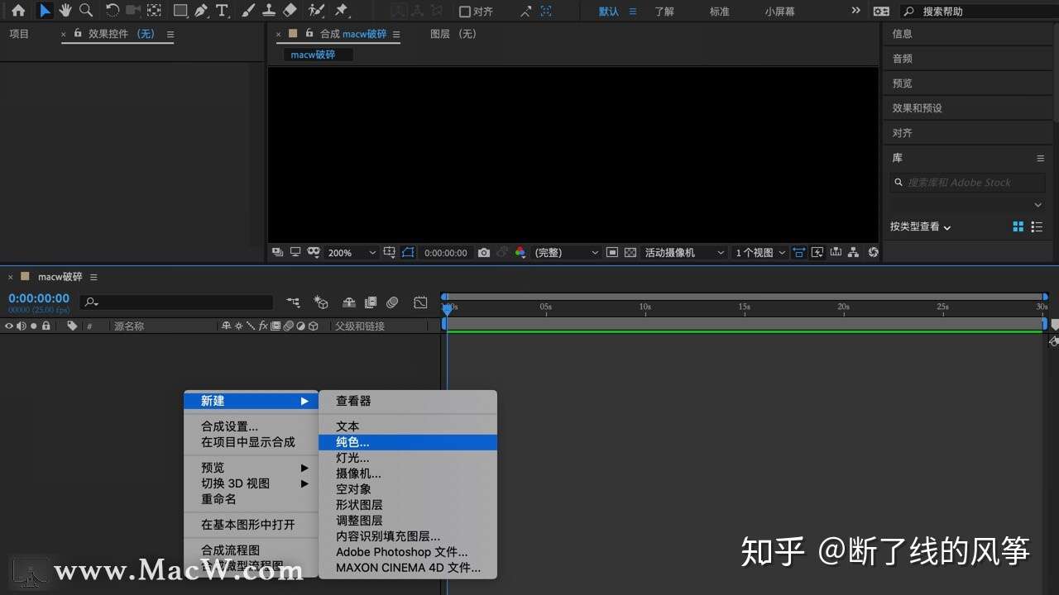Select the Eraser tool
The width and height of the screenshot is (1059, 595).
click(x=290, y=11)
